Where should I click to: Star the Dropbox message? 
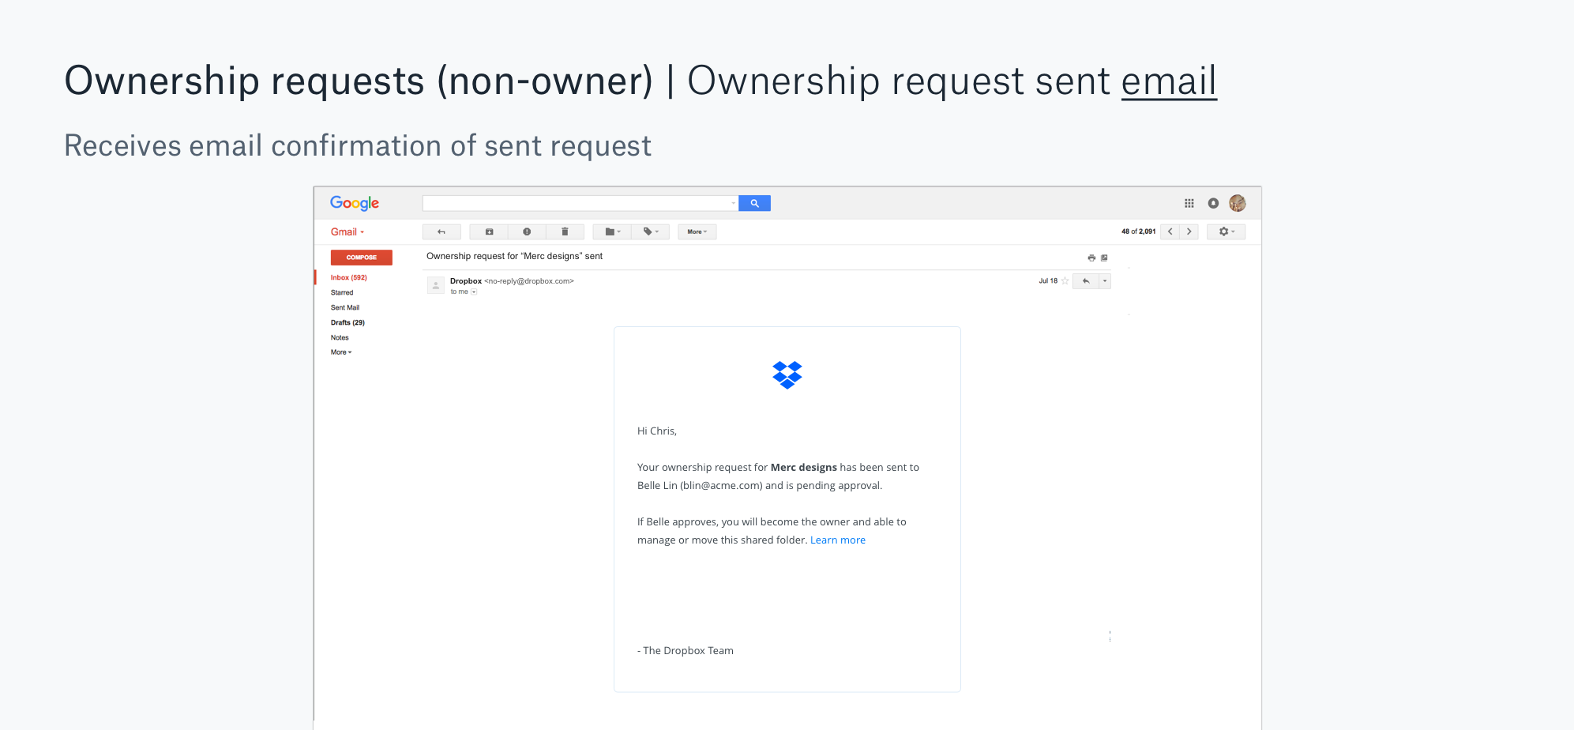click(x=1064, y=280)
